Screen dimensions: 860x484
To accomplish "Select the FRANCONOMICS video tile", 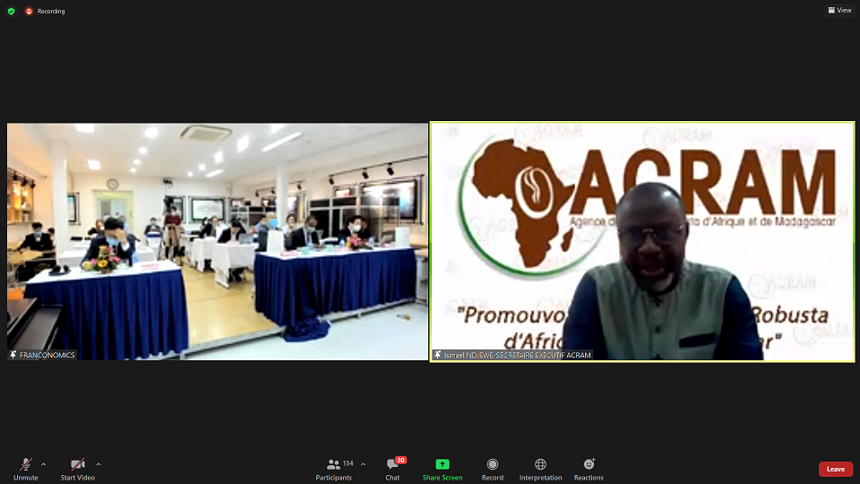I will coord(218,241).
